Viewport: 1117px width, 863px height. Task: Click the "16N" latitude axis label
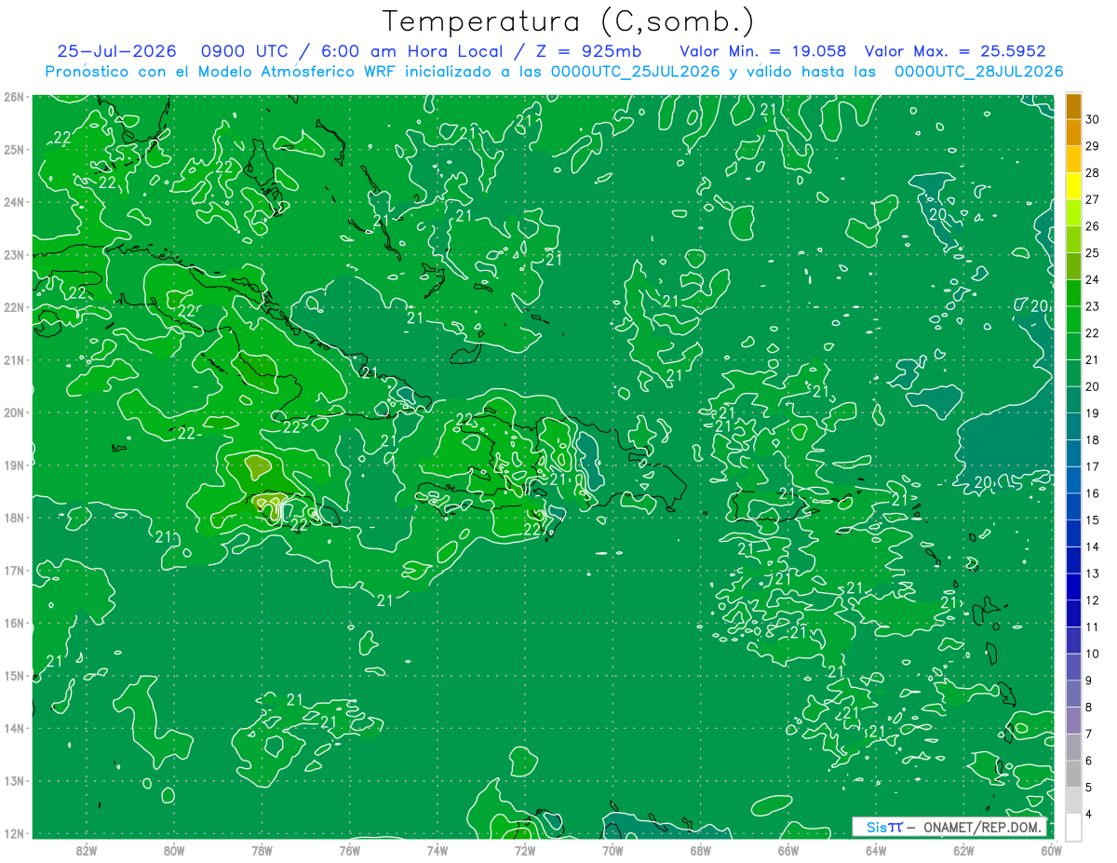point(14,623)
